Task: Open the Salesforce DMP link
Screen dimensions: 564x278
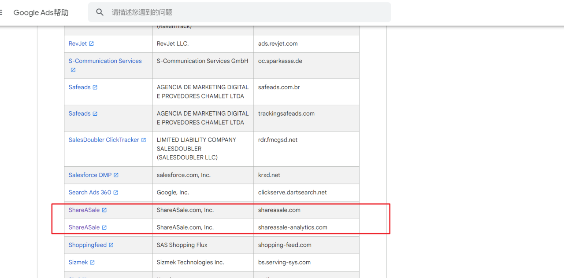Action: [x=90, y=175]
